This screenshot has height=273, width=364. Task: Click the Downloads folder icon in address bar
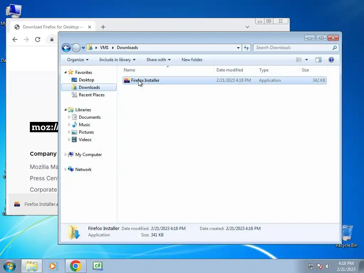90,48
